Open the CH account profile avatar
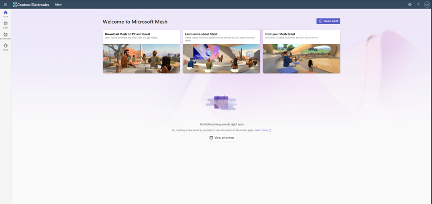The height and width of the screenshot is (204, 432). tap(427, 4)
